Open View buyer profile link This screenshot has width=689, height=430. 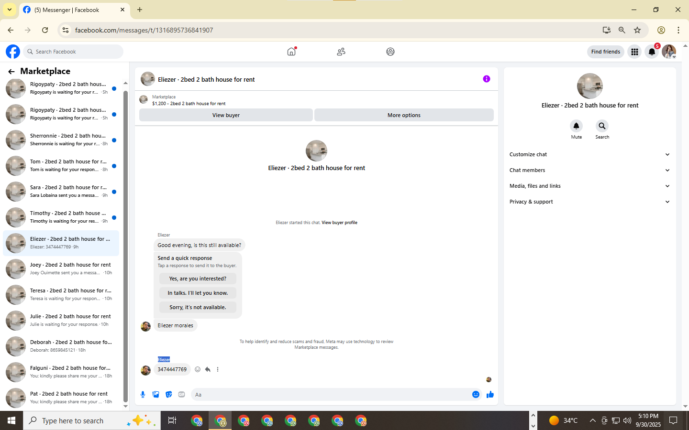click(x=339, y=223)
